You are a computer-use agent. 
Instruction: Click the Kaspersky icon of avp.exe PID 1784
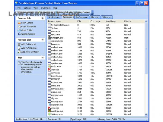click(x=50, y=70)
